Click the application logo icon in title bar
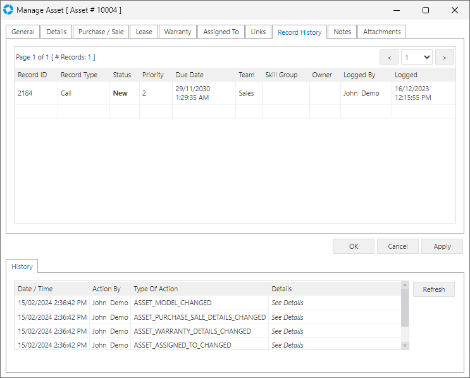This screenshot has width=470, height=378. pos(8,10)
